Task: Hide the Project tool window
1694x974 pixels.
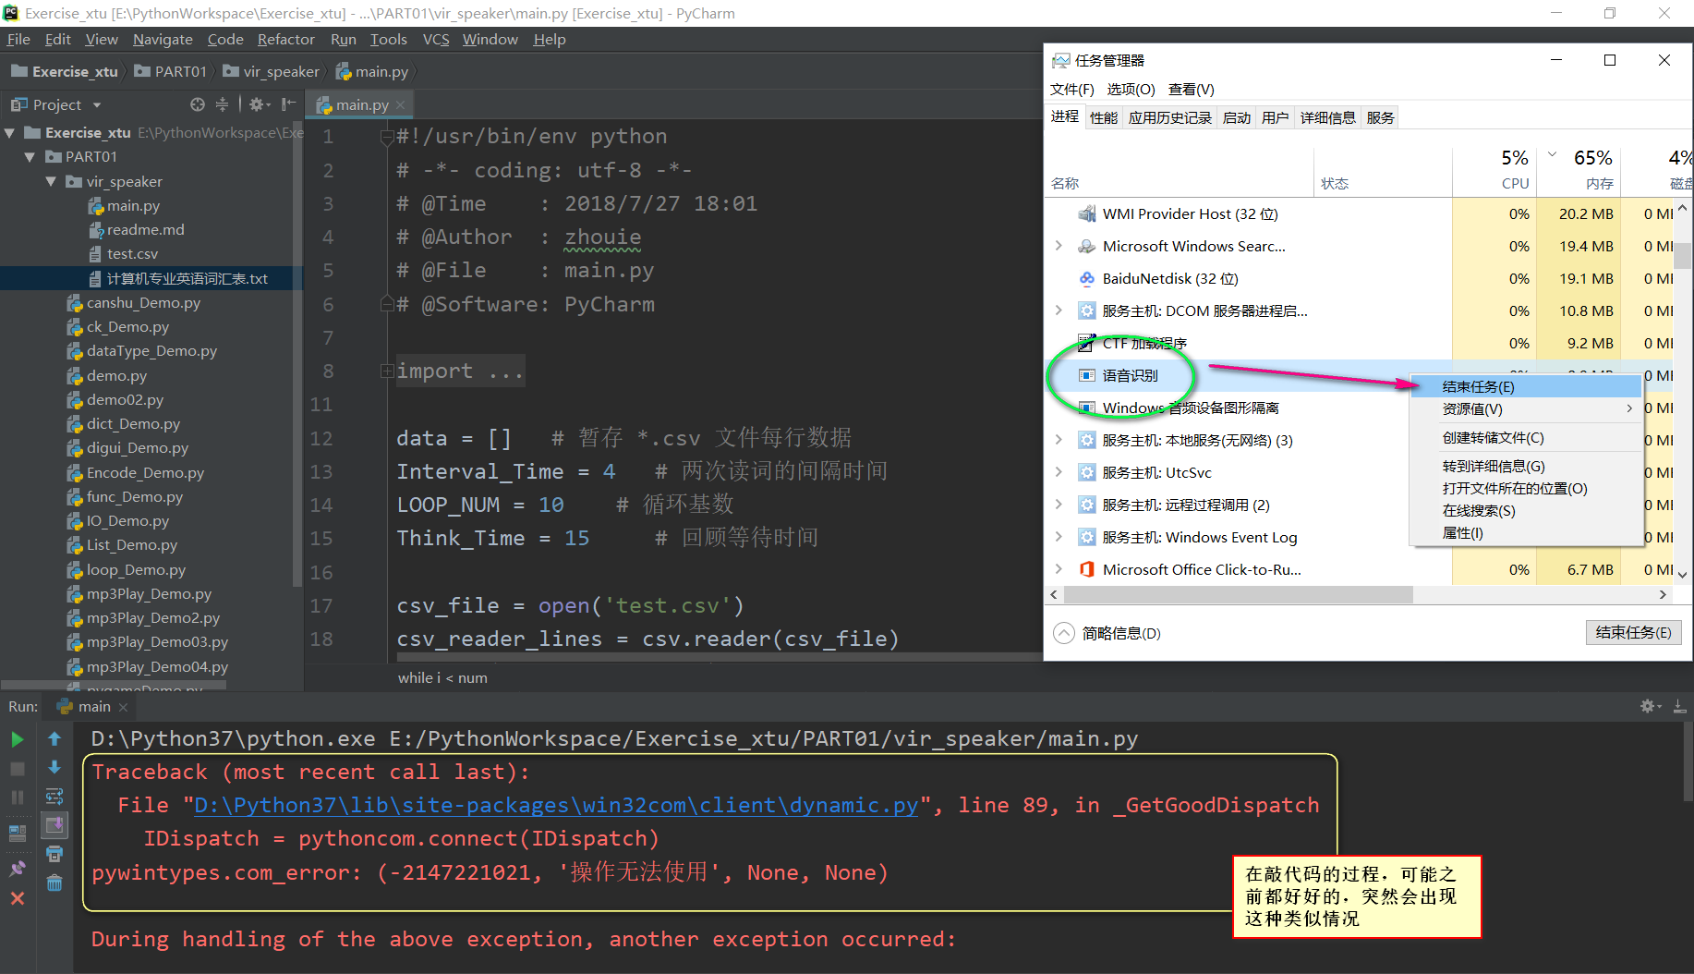Action: [x=288, y=104]
